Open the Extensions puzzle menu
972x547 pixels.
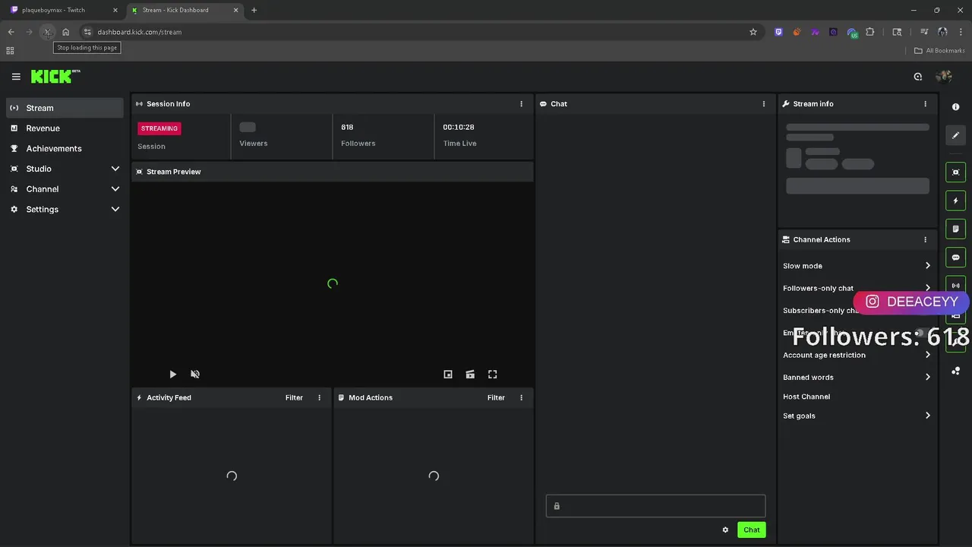[x=870, y=32]
